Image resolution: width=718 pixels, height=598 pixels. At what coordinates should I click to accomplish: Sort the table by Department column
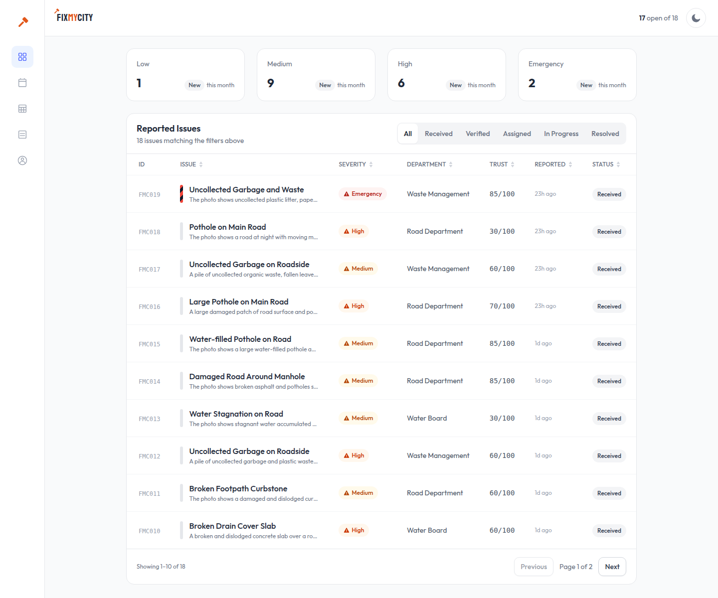[x=429, y=164]
